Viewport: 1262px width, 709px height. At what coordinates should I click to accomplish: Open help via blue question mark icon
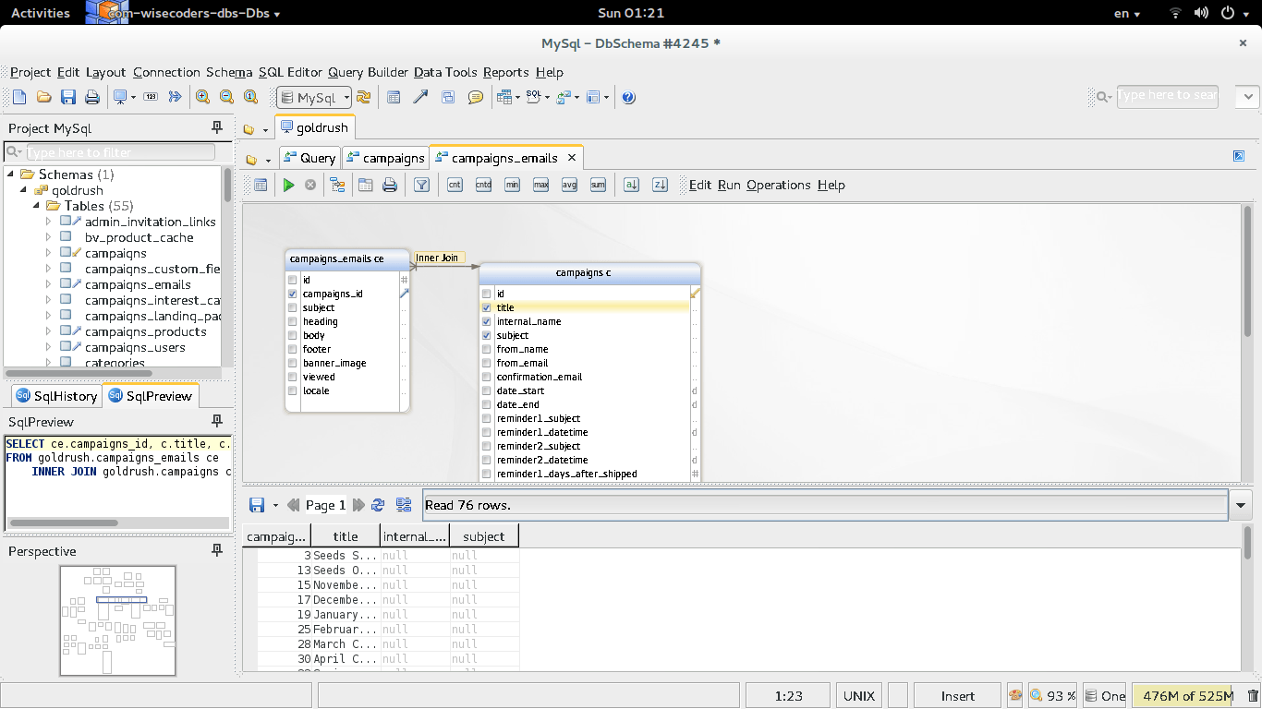click(x=628, y=97)
